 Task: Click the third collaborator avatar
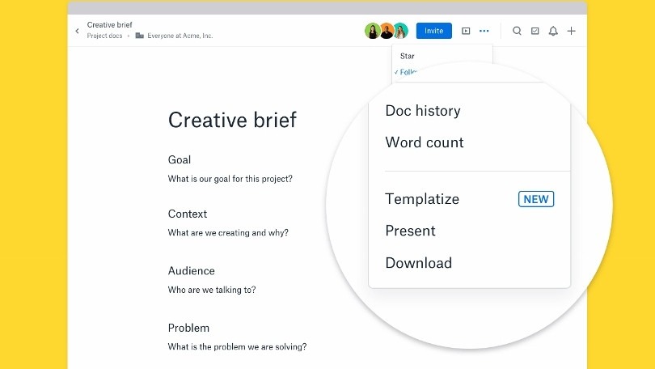tap(400, 31)
